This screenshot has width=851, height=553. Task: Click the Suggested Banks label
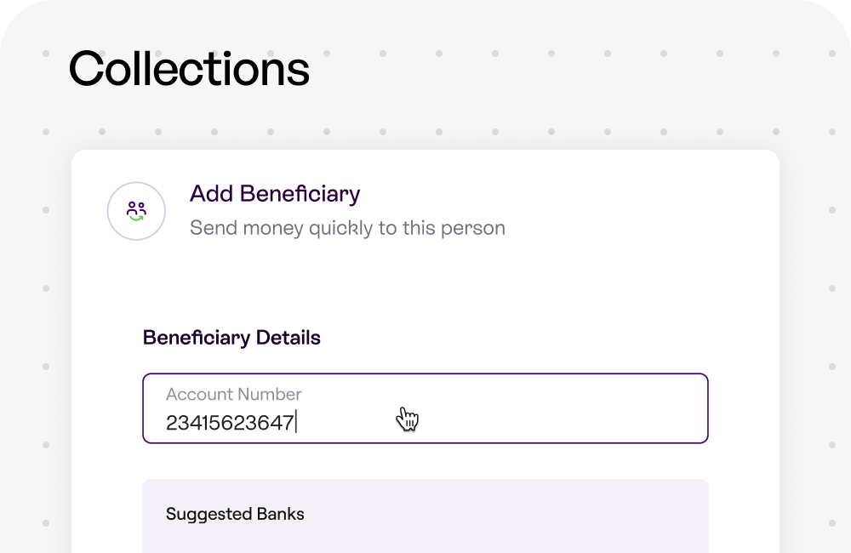coord(235,514)
